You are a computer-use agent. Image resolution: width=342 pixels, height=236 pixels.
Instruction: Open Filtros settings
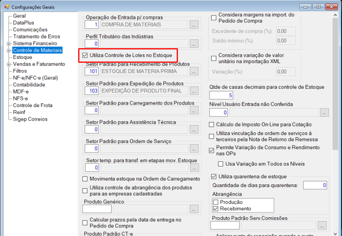(x=20, y=71)
